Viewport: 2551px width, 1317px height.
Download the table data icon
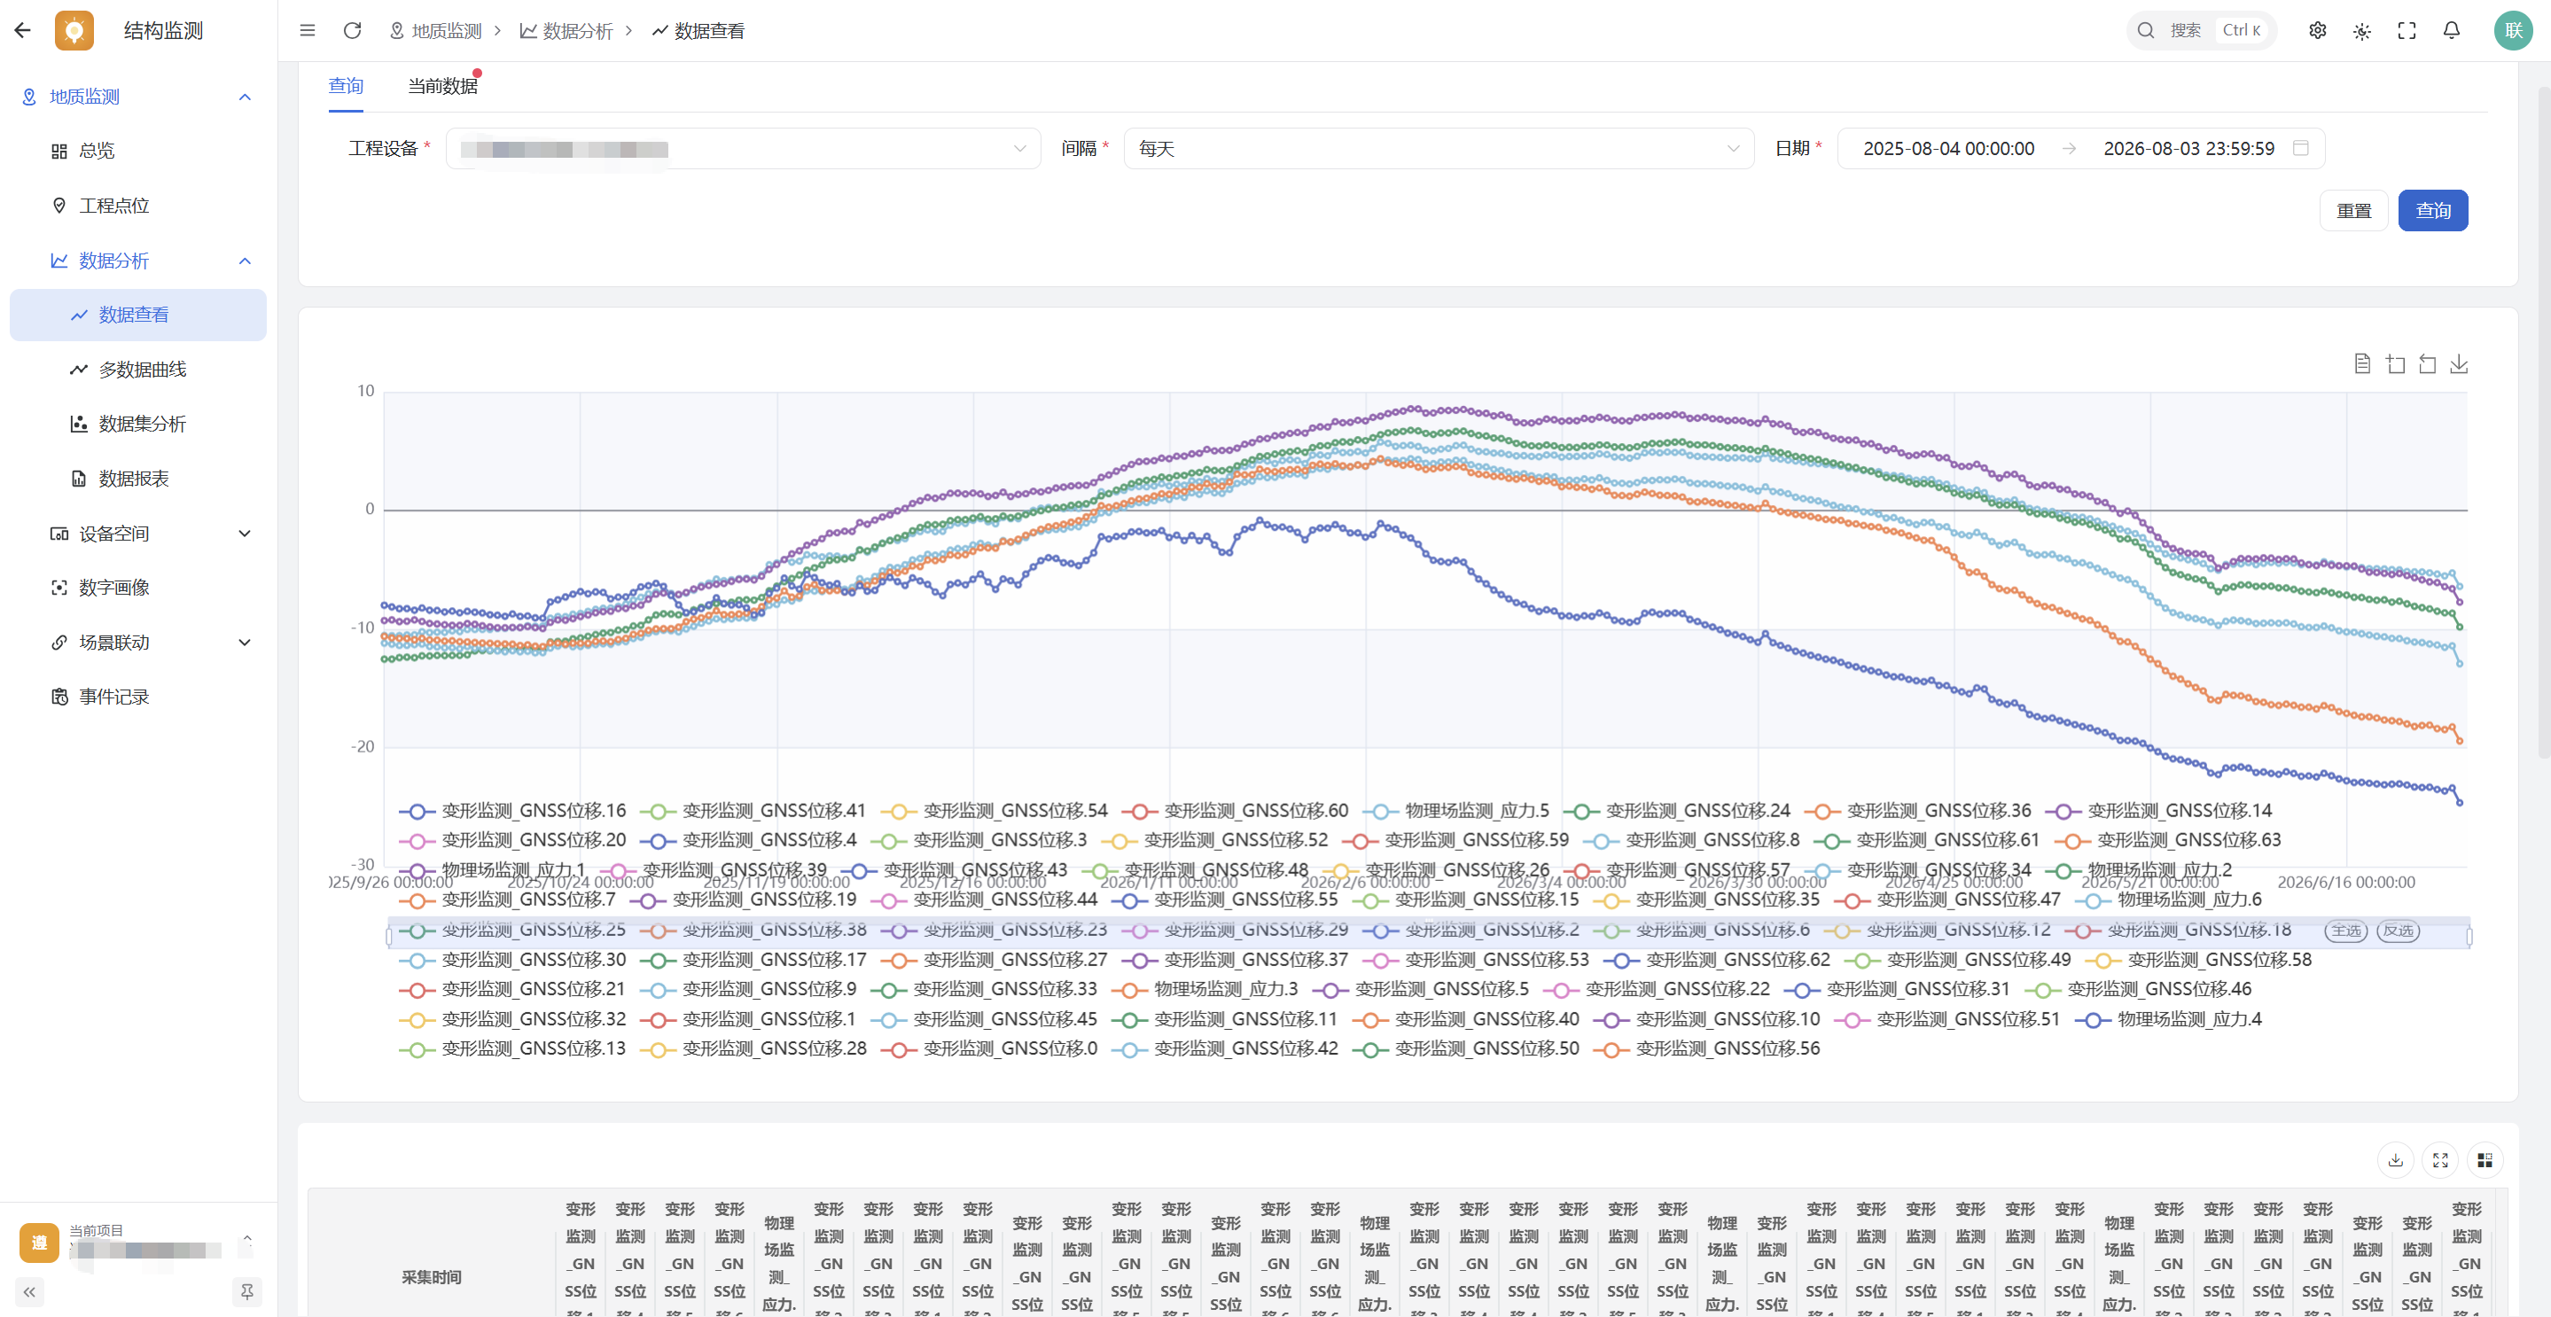(2396, 1159)
